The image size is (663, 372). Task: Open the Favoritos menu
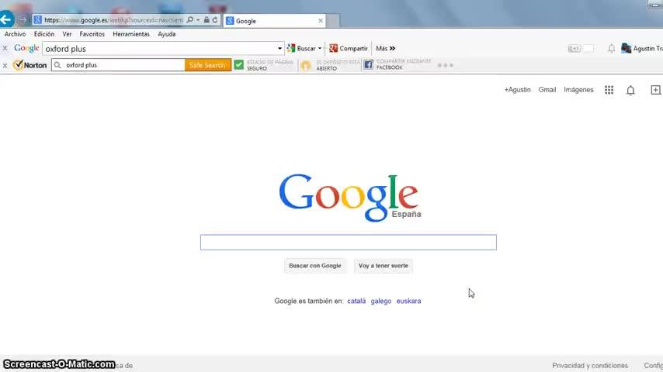point(92,34)
